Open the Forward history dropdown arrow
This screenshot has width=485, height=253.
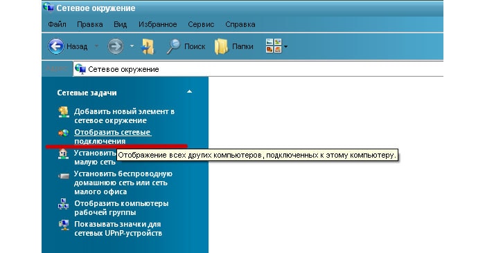[x=132, y=46]
